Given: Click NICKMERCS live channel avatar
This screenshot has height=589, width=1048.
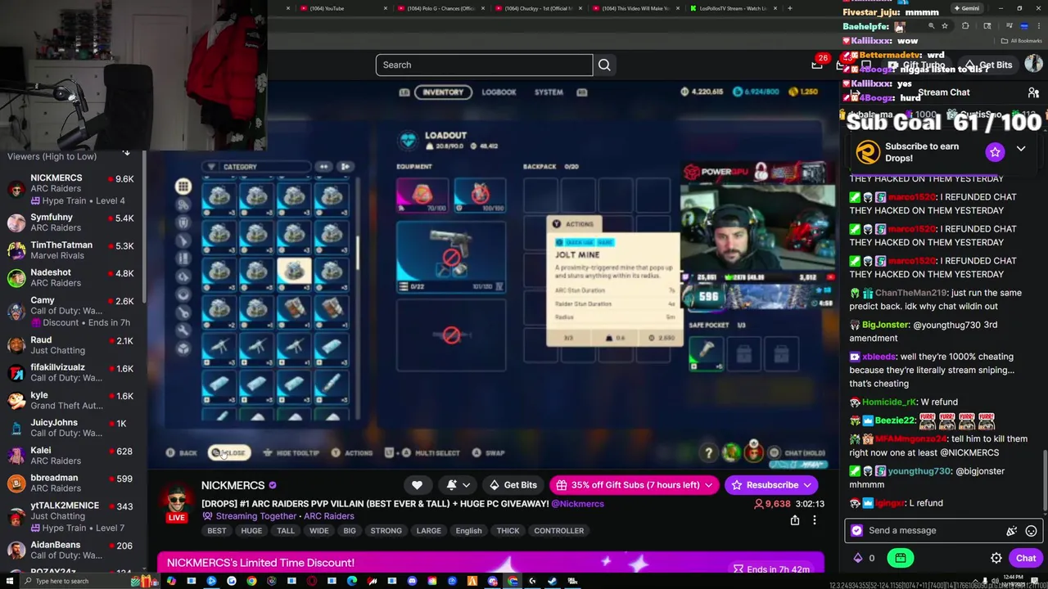Looking at the screenshot, I should pyautogui.click(x=177, y=499).
